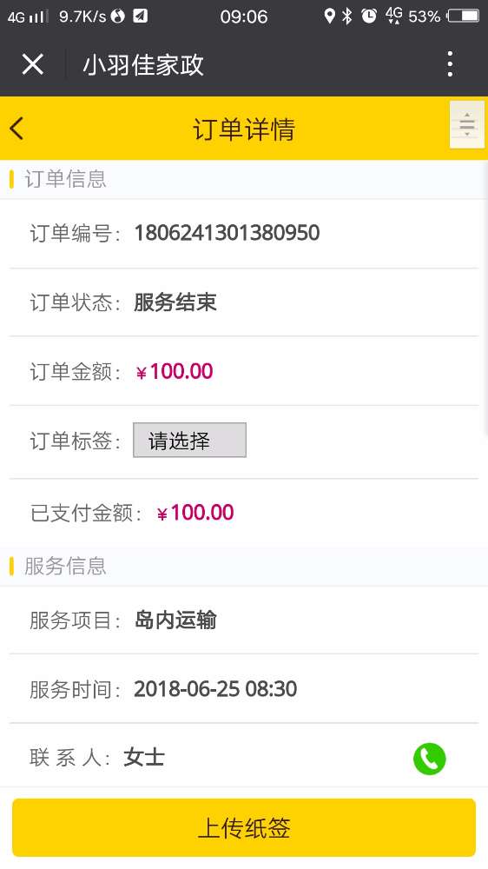Tap the location pin status icon

point(330,16)
